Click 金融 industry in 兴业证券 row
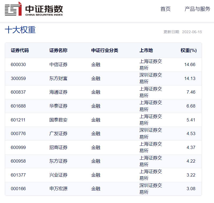The width and height of the screenshot is (214, 203). 96,175
